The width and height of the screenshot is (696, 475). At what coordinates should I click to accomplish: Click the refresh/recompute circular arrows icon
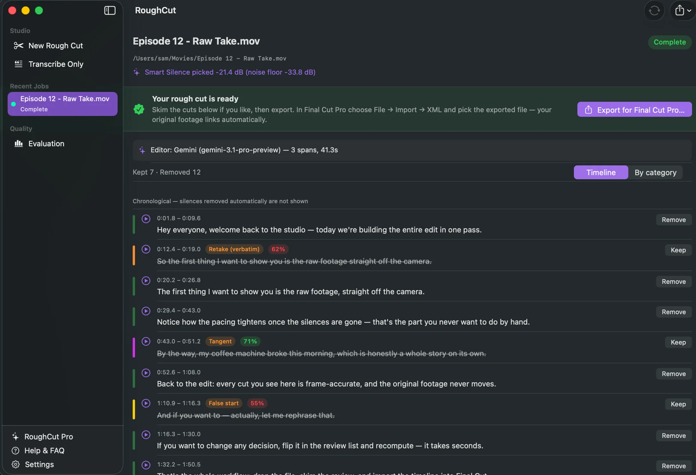[x=654, y=11]
